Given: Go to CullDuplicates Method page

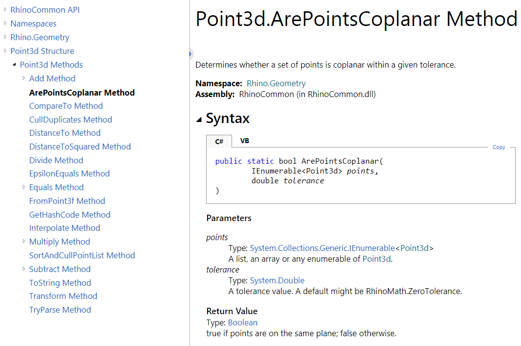Looking at the screenshot, I should coord(71,120).
